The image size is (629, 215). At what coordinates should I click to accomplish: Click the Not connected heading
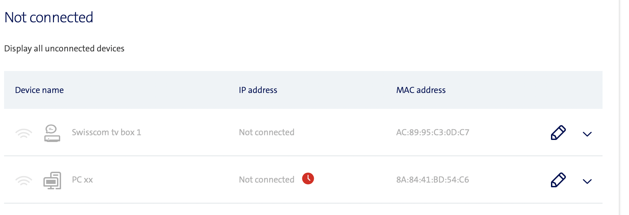[49, 17]
